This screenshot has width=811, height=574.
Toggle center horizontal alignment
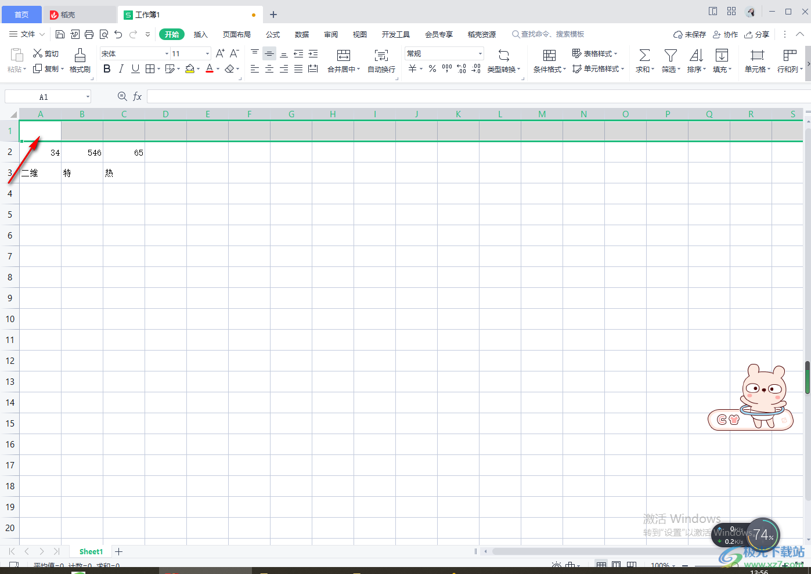(269, 68)
